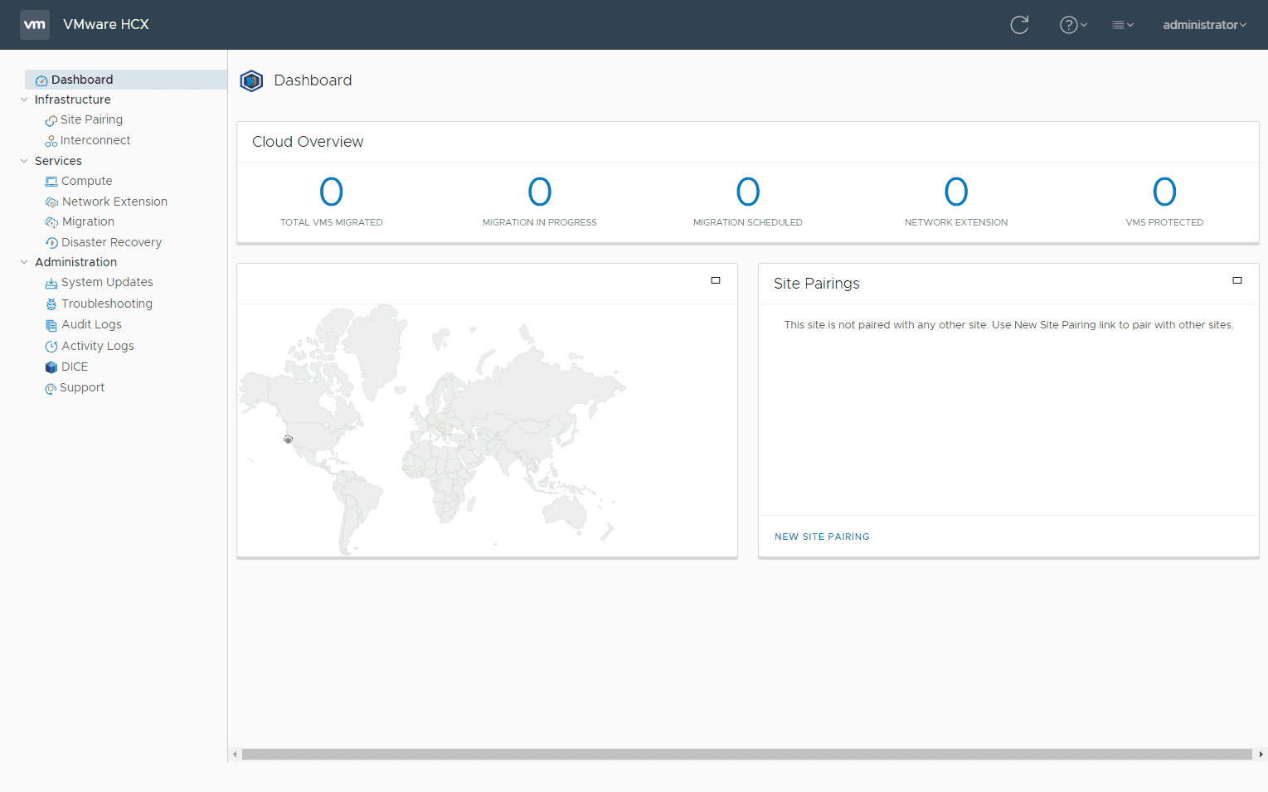
Task: Collapse the Infrastructure tree section
Action: coord(24,100)
